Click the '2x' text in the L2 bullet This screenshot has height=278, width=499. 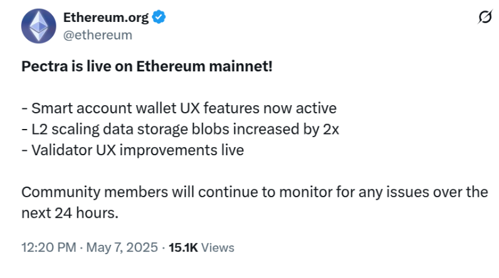pyautogui.click(x=331, y=130)
